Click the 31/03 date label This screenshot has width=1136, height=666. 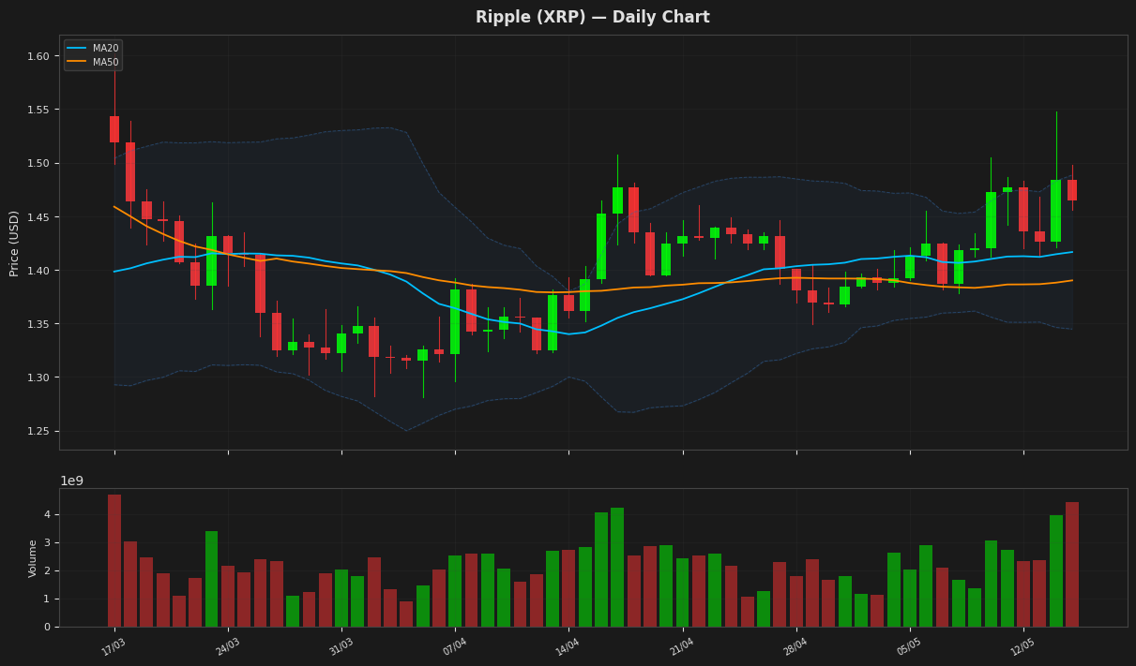(x=341, y=647)
